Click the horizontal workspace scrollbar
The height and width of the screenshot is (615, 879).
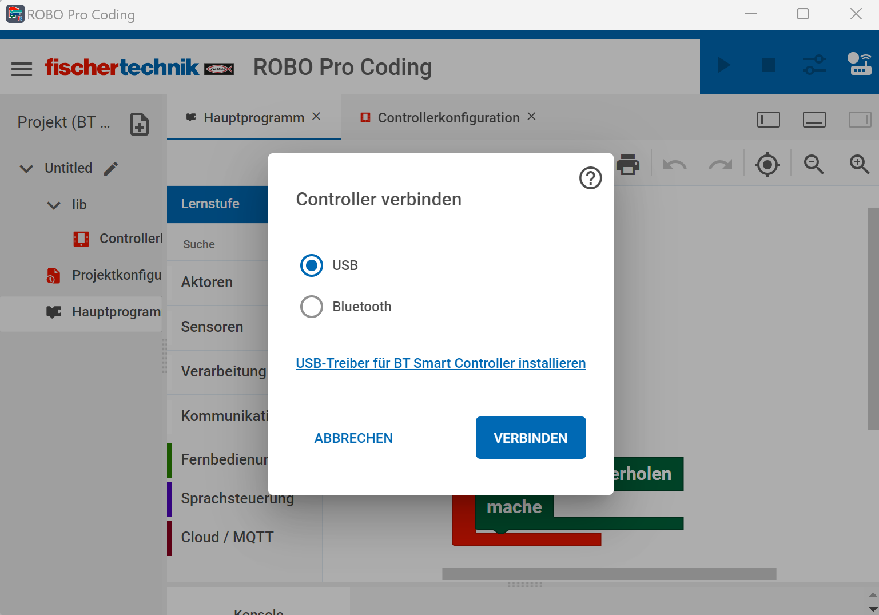pyautogui.click(x=609, y=574)
